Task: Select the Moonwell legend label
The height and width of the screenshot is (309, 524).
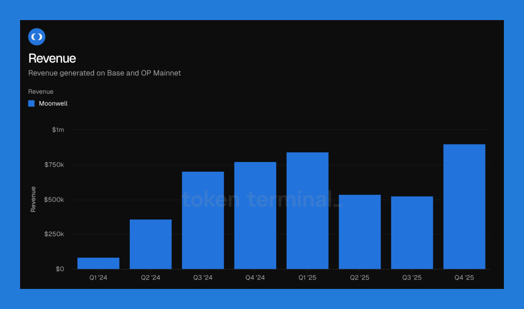Action: tap(53, 103)
